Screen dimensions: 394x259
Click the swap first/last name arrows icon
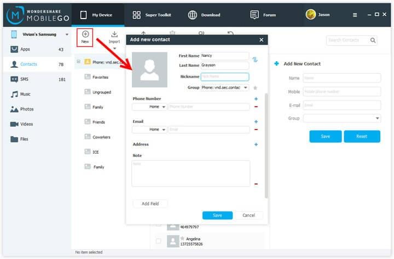click(255, 60)
